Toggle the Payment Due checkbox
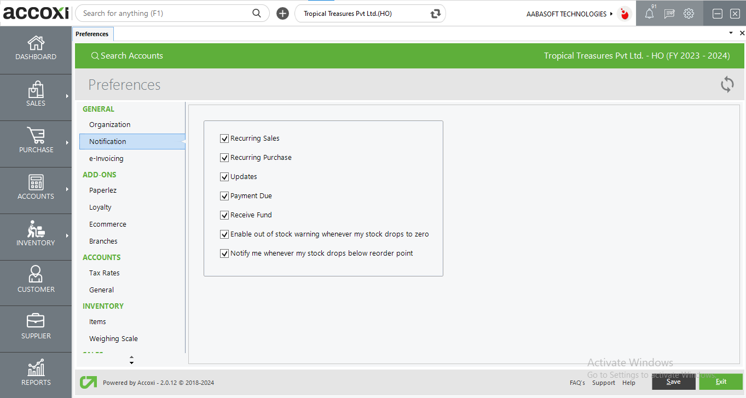The width and height of the screenshot is (746, 398). 224,196
